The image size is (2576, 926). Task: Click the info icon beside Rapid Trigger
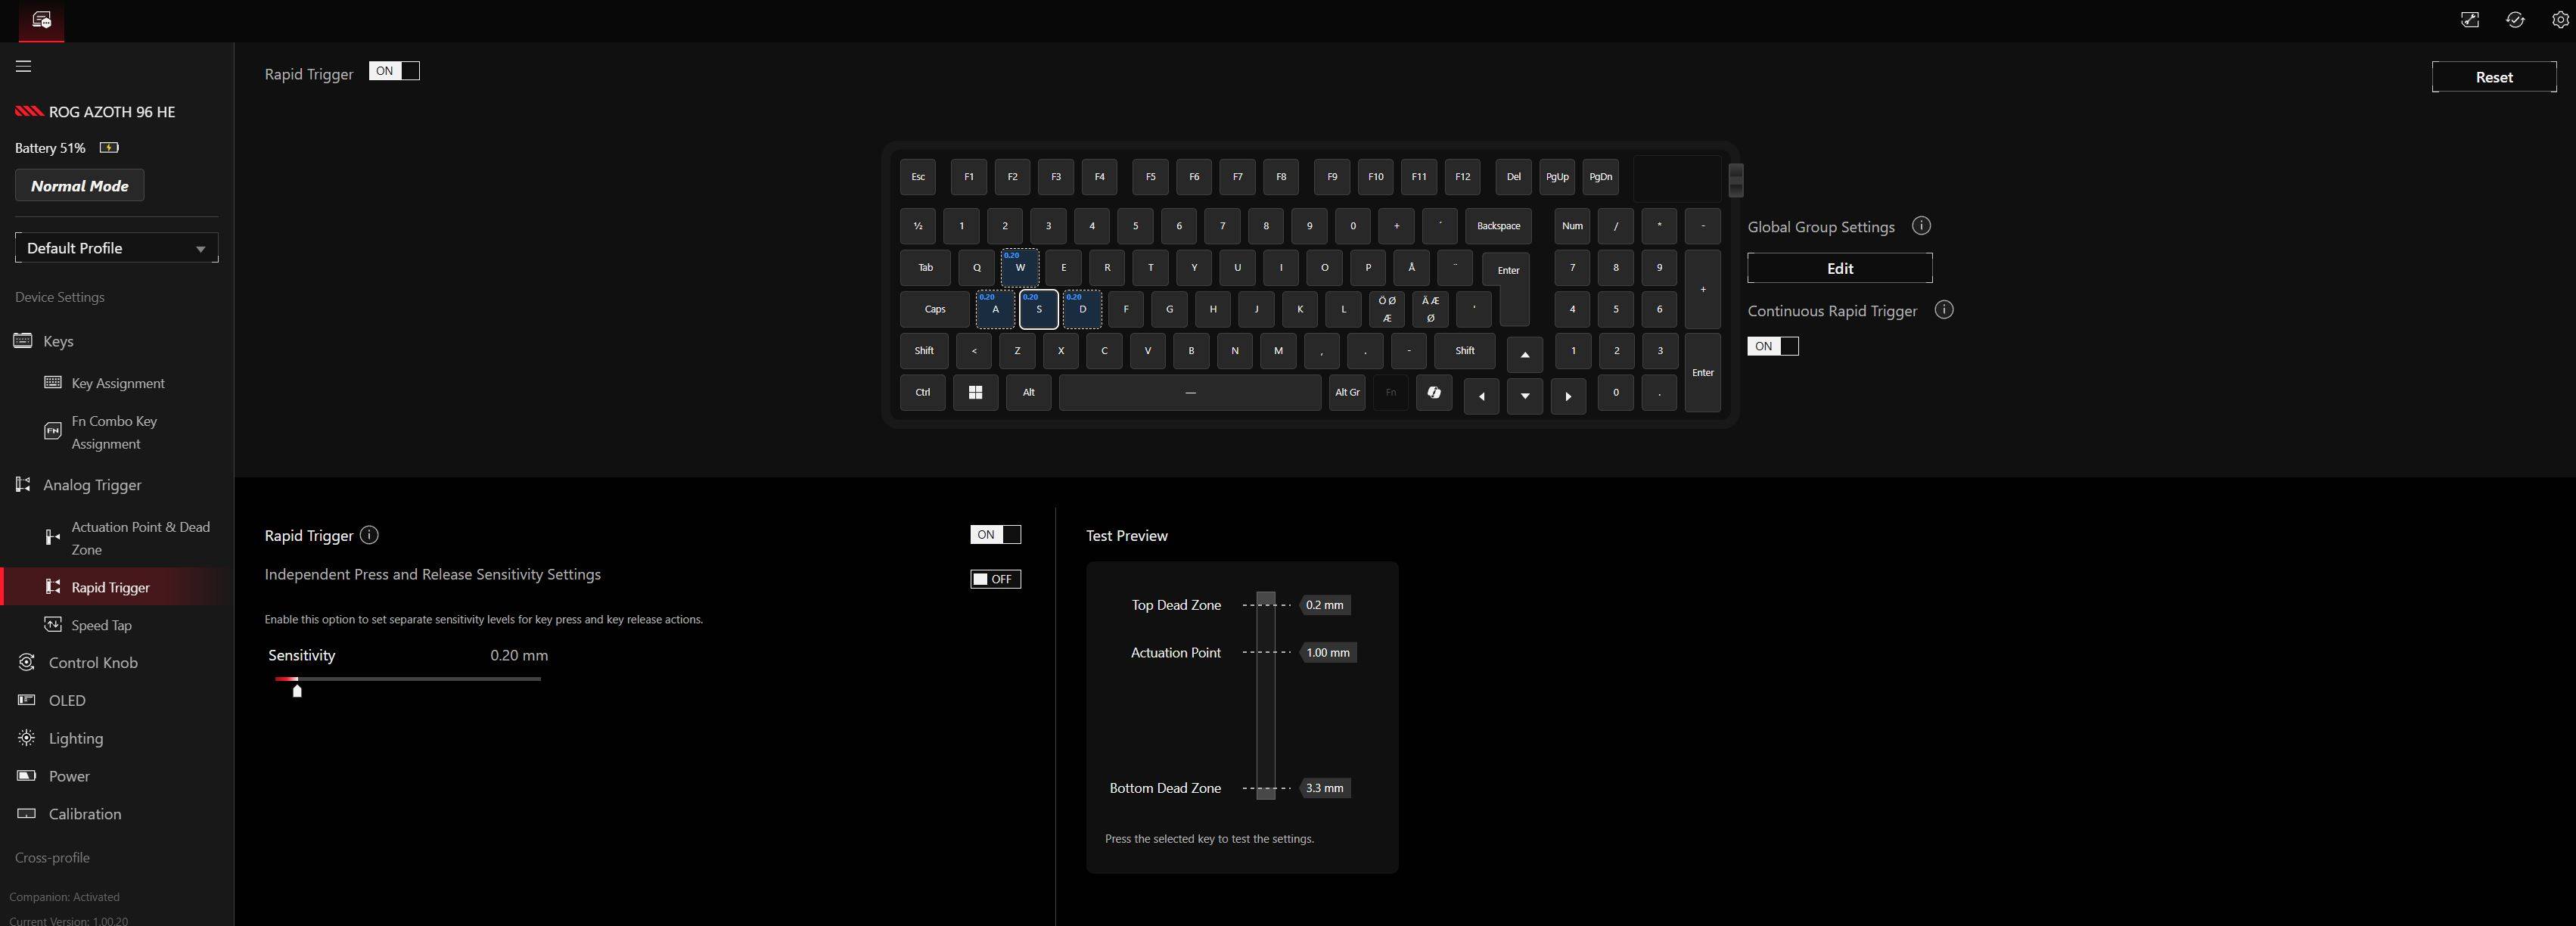369,535
